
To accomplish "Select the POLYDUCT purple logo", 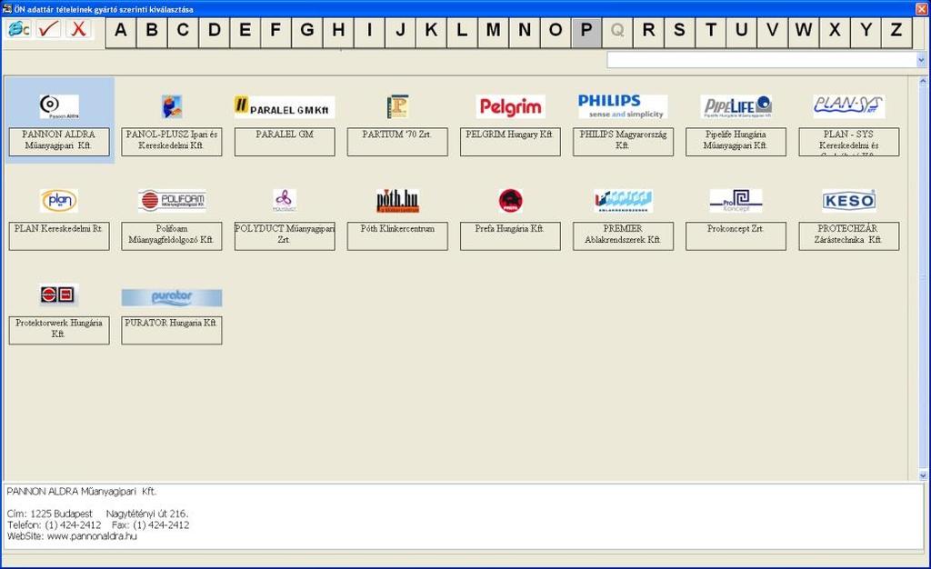I will pos(285,201).
